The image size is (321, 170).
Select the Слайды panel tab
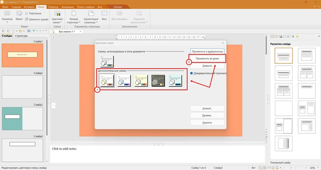tap(7, 36)
